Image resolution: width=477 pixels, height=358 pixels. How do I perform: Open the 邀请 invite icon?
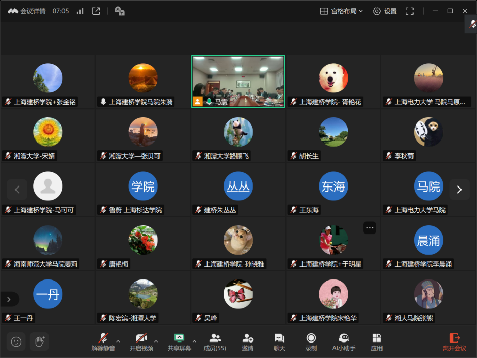click(x=248, y=341)
